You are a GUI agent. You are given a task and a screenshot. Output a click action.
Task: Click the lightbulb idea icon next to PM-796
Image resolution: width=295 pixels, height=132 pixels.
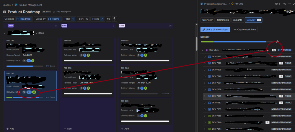coord(232,4)
